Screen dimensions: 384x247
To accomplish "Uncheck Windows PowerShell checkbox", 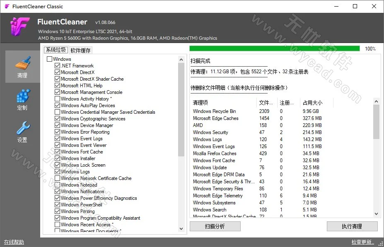I will [57, 204].
